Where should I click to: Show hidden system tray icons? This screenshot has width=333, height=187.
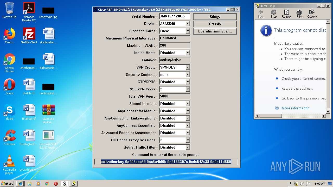tap(290, 184)
